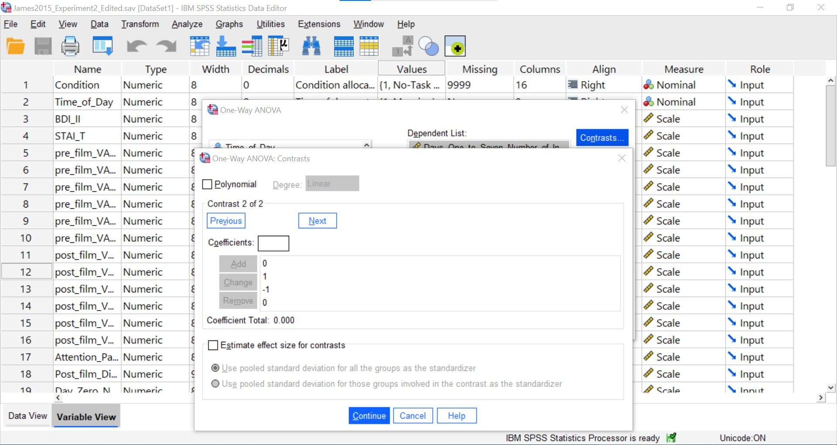Click Nominal icon in Time_of_Day row

click(649, 102)
